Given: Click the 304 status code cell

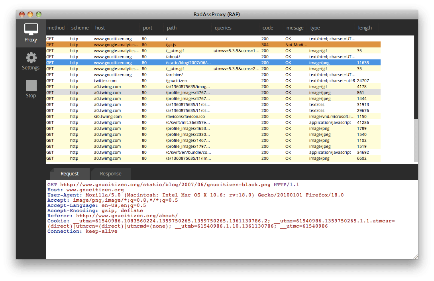Looking at the screenshot, I should (x=265, y=45).
